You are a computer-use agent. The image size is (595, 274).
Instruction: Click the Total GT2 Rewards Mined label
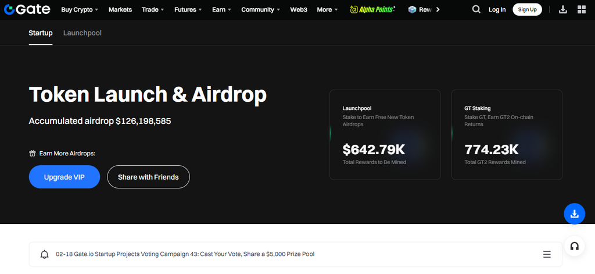point(495,162)
